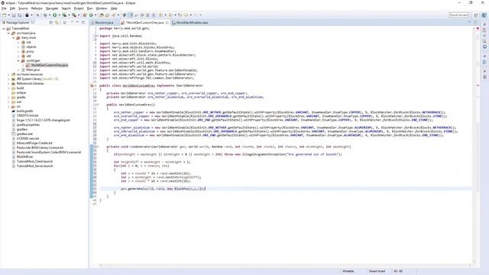
Task: Expand the Referenced Libraries node
Action: pos(8,83)
